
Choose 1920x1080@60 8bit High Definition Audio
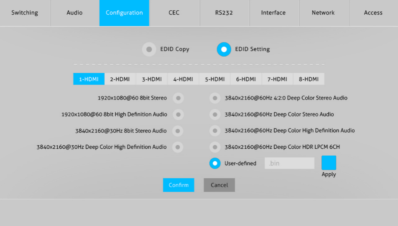point(178,114)
